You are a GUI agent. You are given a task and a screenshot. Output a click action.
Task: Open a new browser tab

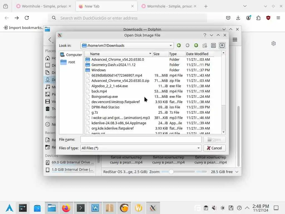click(x=206, y=6)
